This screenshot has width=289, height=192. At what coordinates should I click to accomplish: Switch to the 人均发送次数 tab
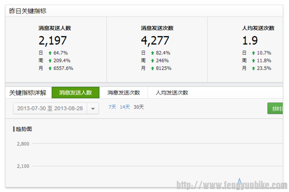(172, 92)
